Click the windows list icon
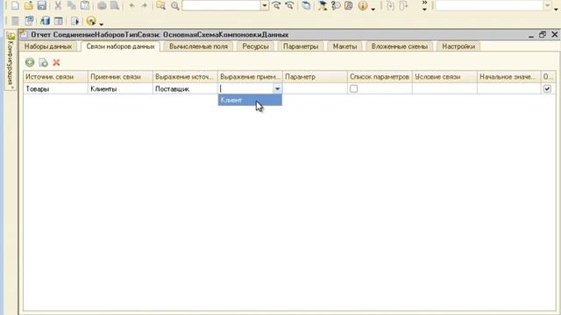The width and height of the screenshot is (561, 315). [x=306, y=5]
